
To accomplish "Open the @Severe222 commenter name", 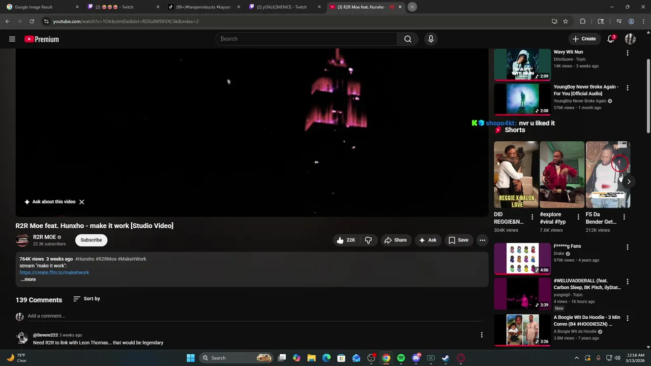I will (x=45, y=335).
